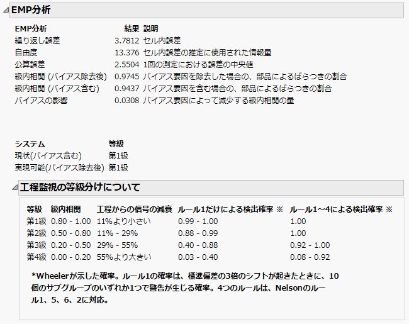Click the 0.80 - 1.00 intraclass range
The image size is (409, 324).
click(x=70, y=221)
